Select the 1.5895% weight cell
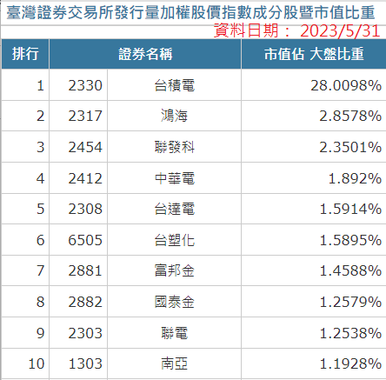The width and height of the screenshot is (386, 380). coord(314,240)
